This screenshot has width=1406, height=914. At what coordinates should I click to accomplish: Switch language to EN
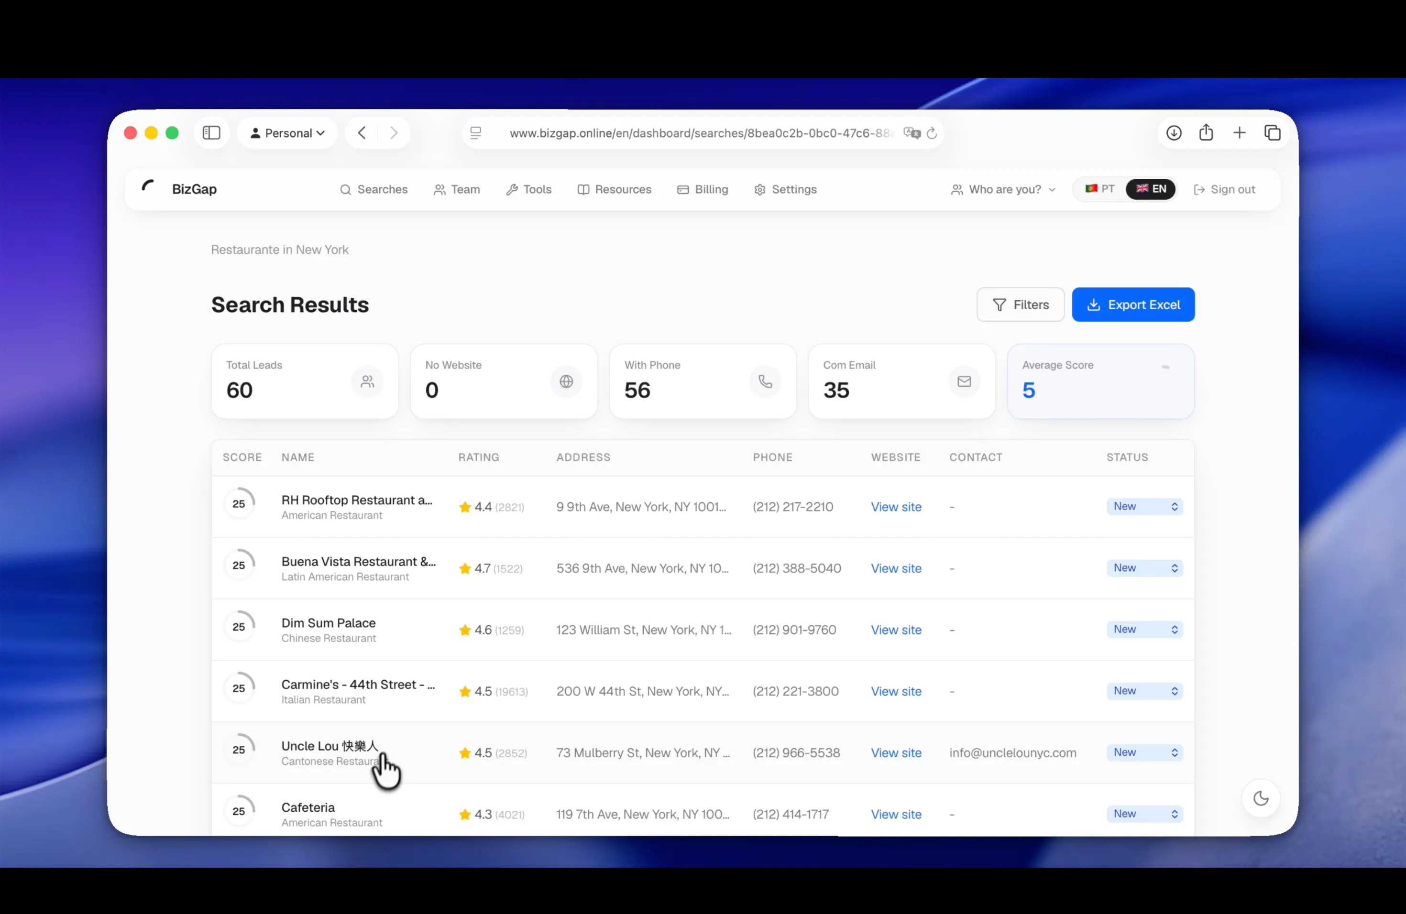click(1151, 189)
